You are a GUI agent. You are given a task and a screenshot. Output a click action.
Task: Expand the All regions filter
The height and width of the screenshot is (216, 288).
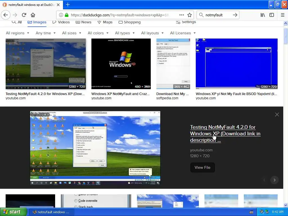coord(17,33)
